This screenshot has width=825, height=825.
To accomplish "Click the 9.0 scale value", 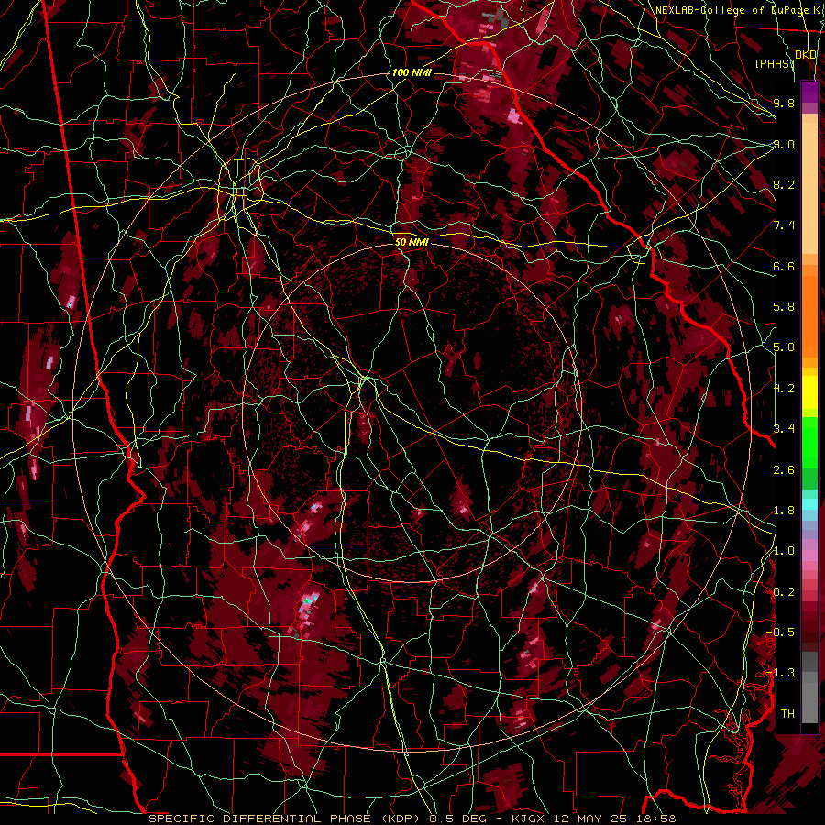I will pyautogui.click(x=784, y=144).
